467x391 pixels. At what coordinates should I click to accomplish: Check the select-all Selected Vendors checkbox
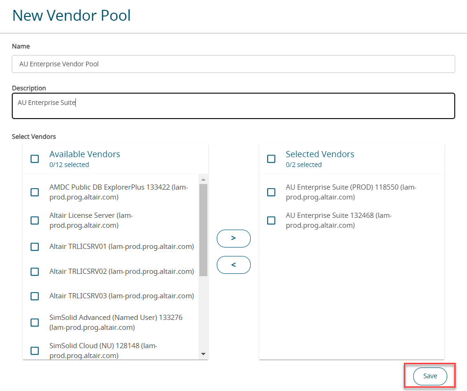point(271,159)
